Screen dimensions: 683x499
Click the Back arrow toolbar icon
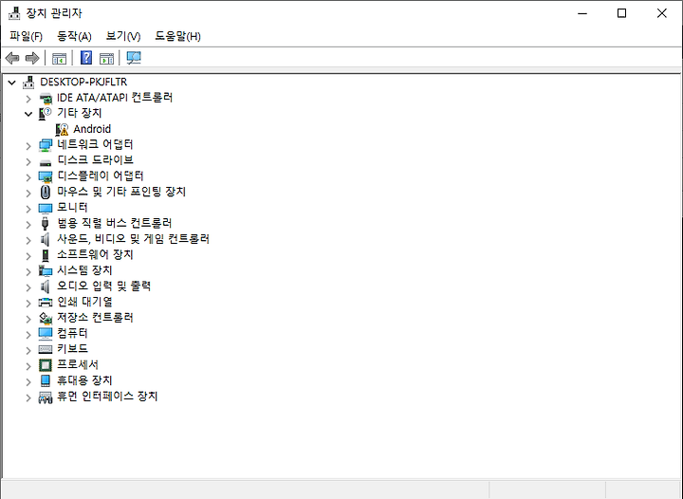pos(12,58)
